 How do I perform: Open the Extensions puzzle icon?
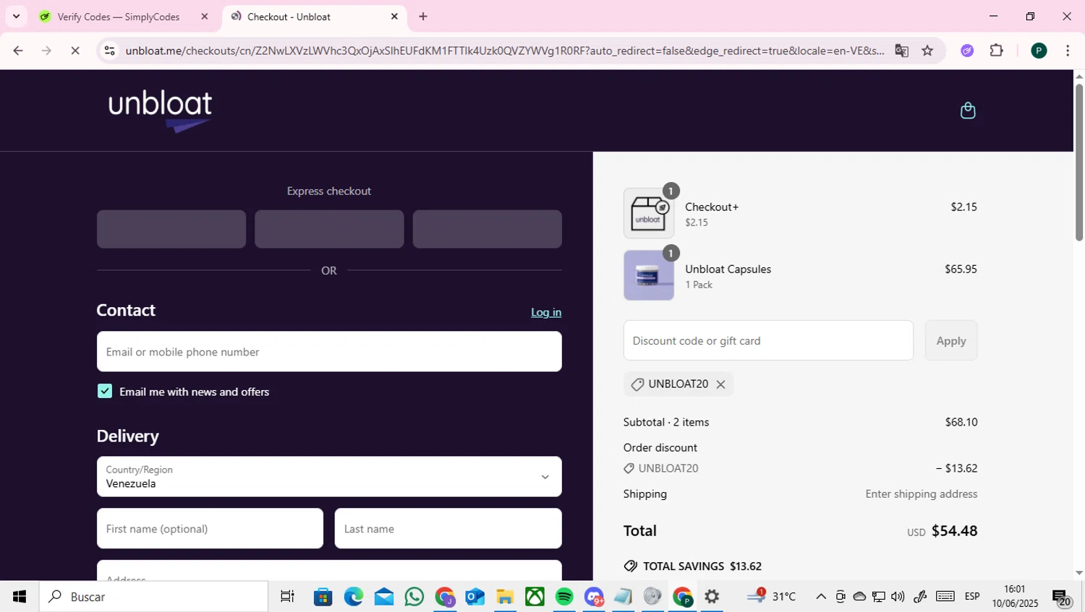tap(996, 51)
